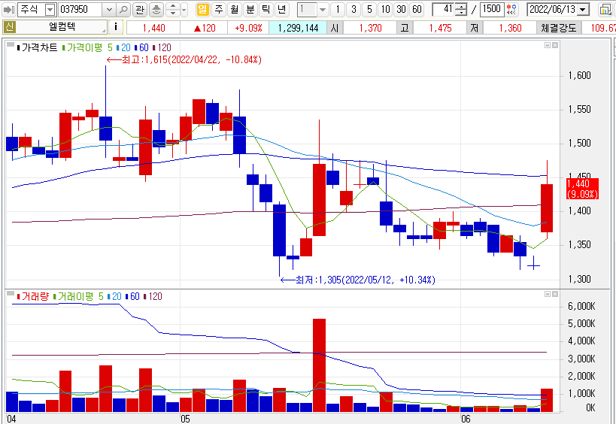Click the 가격차트 legend label

point(39,48)
